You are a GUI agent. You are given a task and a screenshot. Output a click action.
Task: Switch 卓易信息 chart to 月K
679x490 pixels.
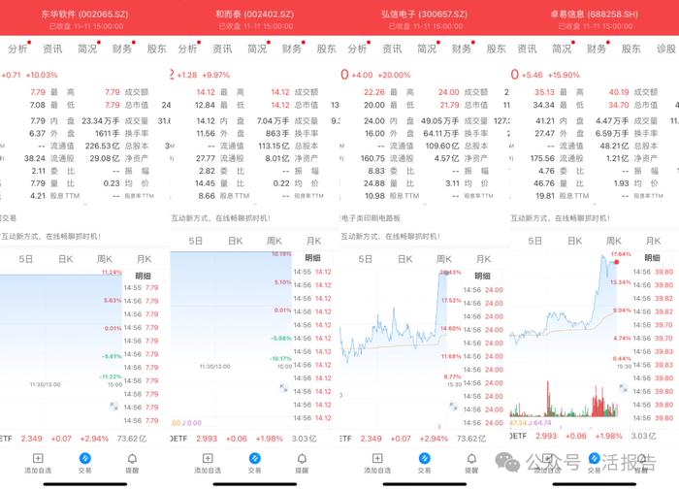tap(654, 241)
